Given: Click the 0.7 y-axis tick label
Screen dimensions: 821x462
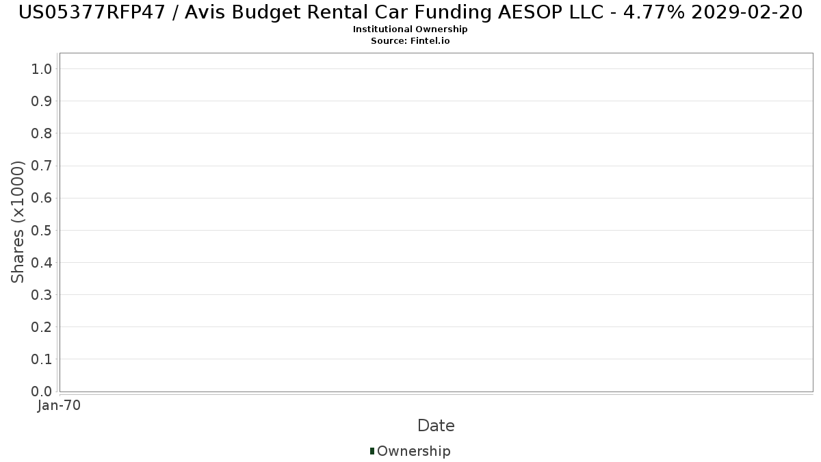Looking at the screenshot, I should (42, 166).
